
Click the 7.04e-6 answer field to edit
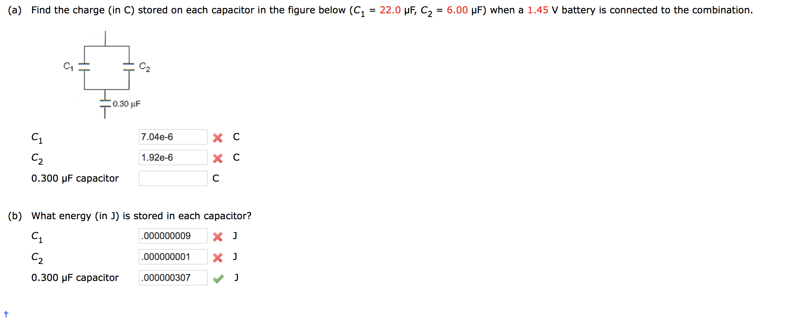[x=173, y=137]
